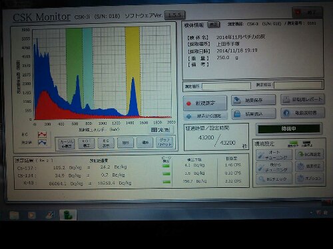Click the BG再設定 button
Image resolution: width=333 pixels, height=249 pixels.
309,154
